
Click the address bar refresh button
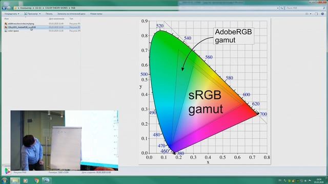tap(282, 8)
